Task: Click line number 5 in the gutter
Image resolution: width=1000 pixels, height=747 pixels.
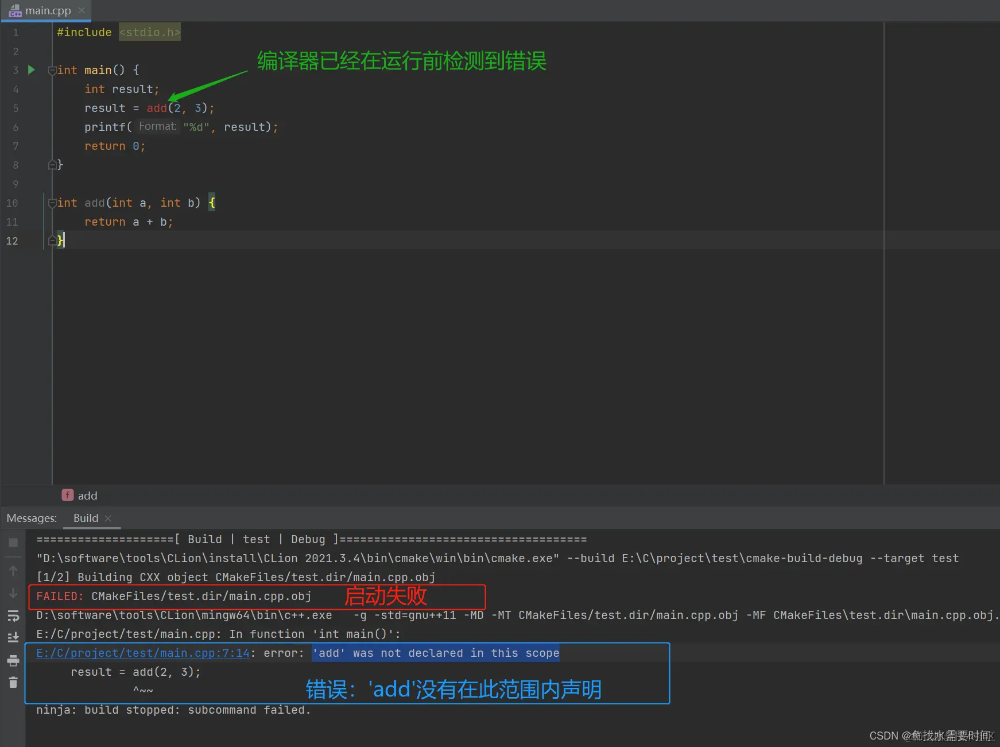Action: (15, 108)
